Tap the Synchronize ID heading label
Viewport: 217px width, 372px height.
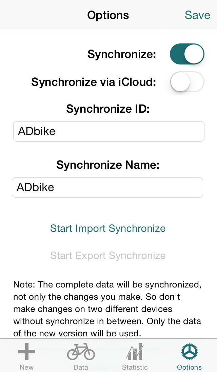click(x=108, y=109)
